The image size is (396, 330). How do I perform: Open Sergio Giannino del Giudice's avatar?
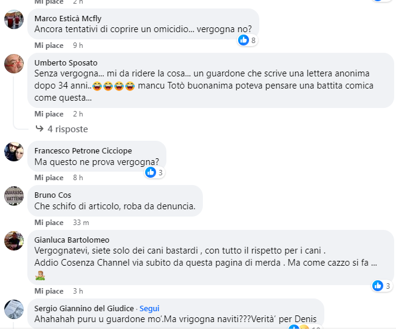[x=14, y=309]
